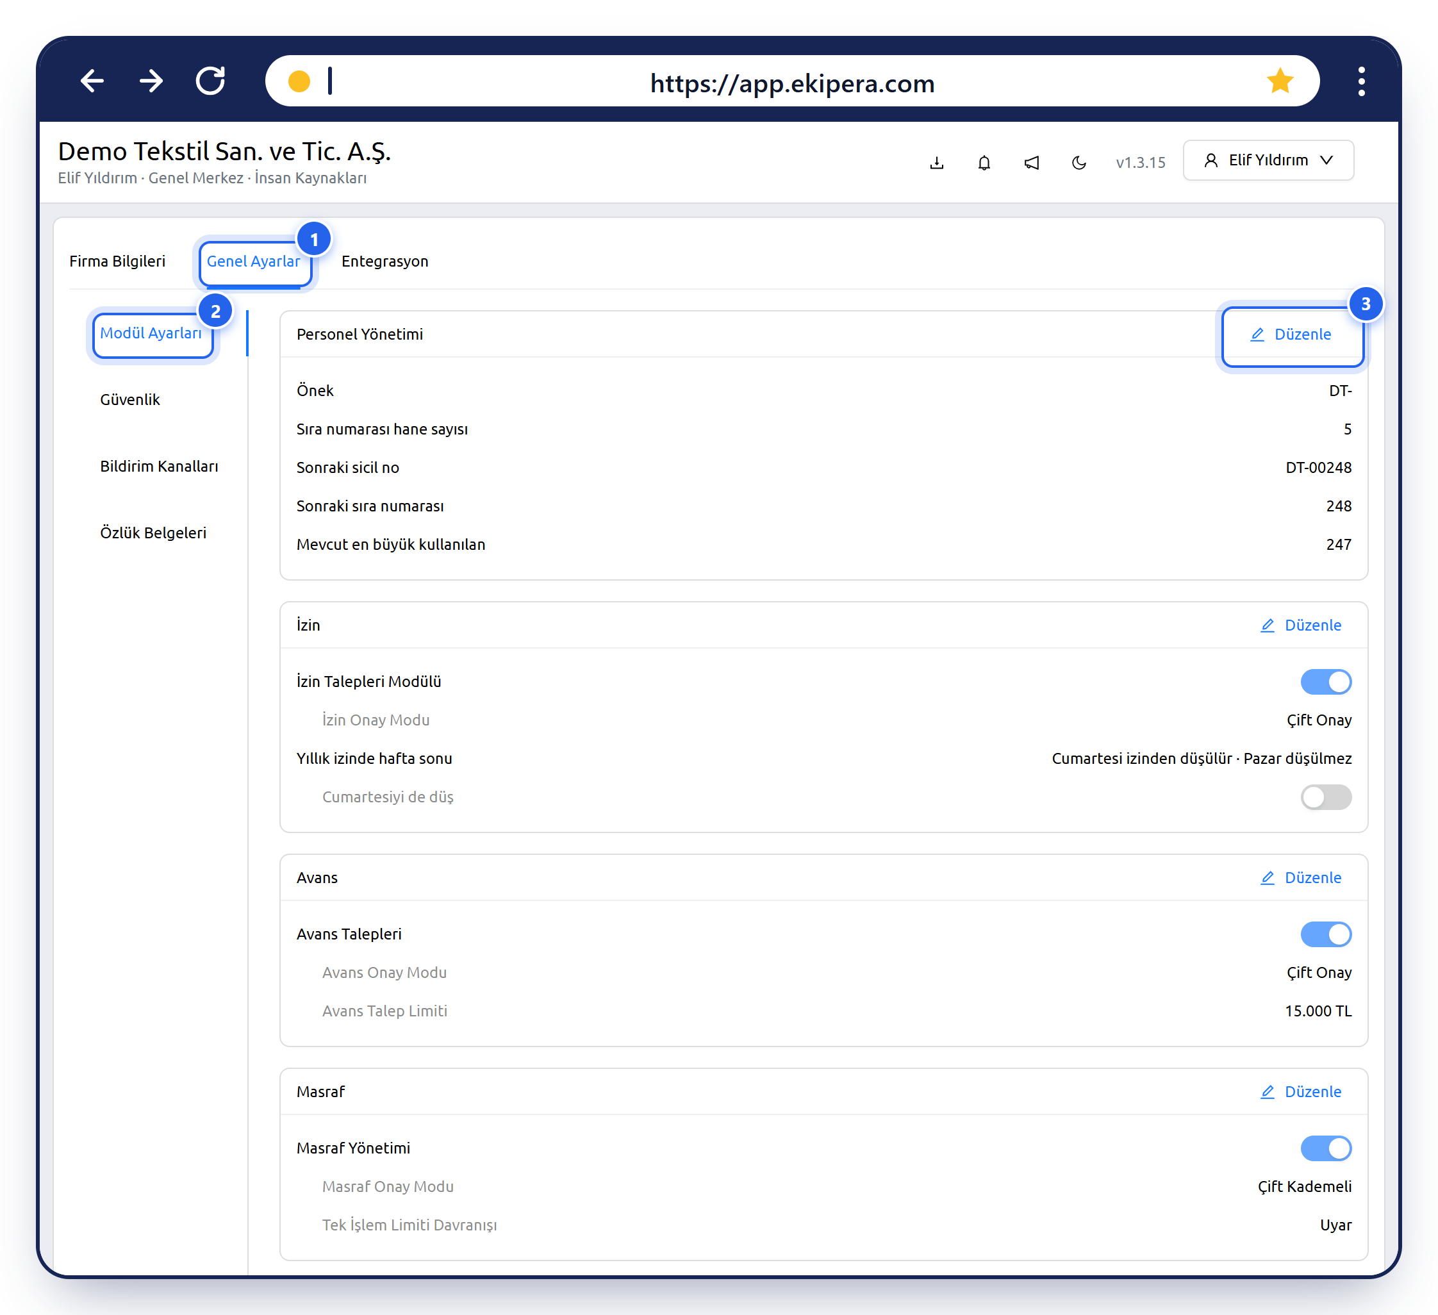Click Düzenle on the Avans card
1438x1315 pixels.
[x=1301, y=878]
